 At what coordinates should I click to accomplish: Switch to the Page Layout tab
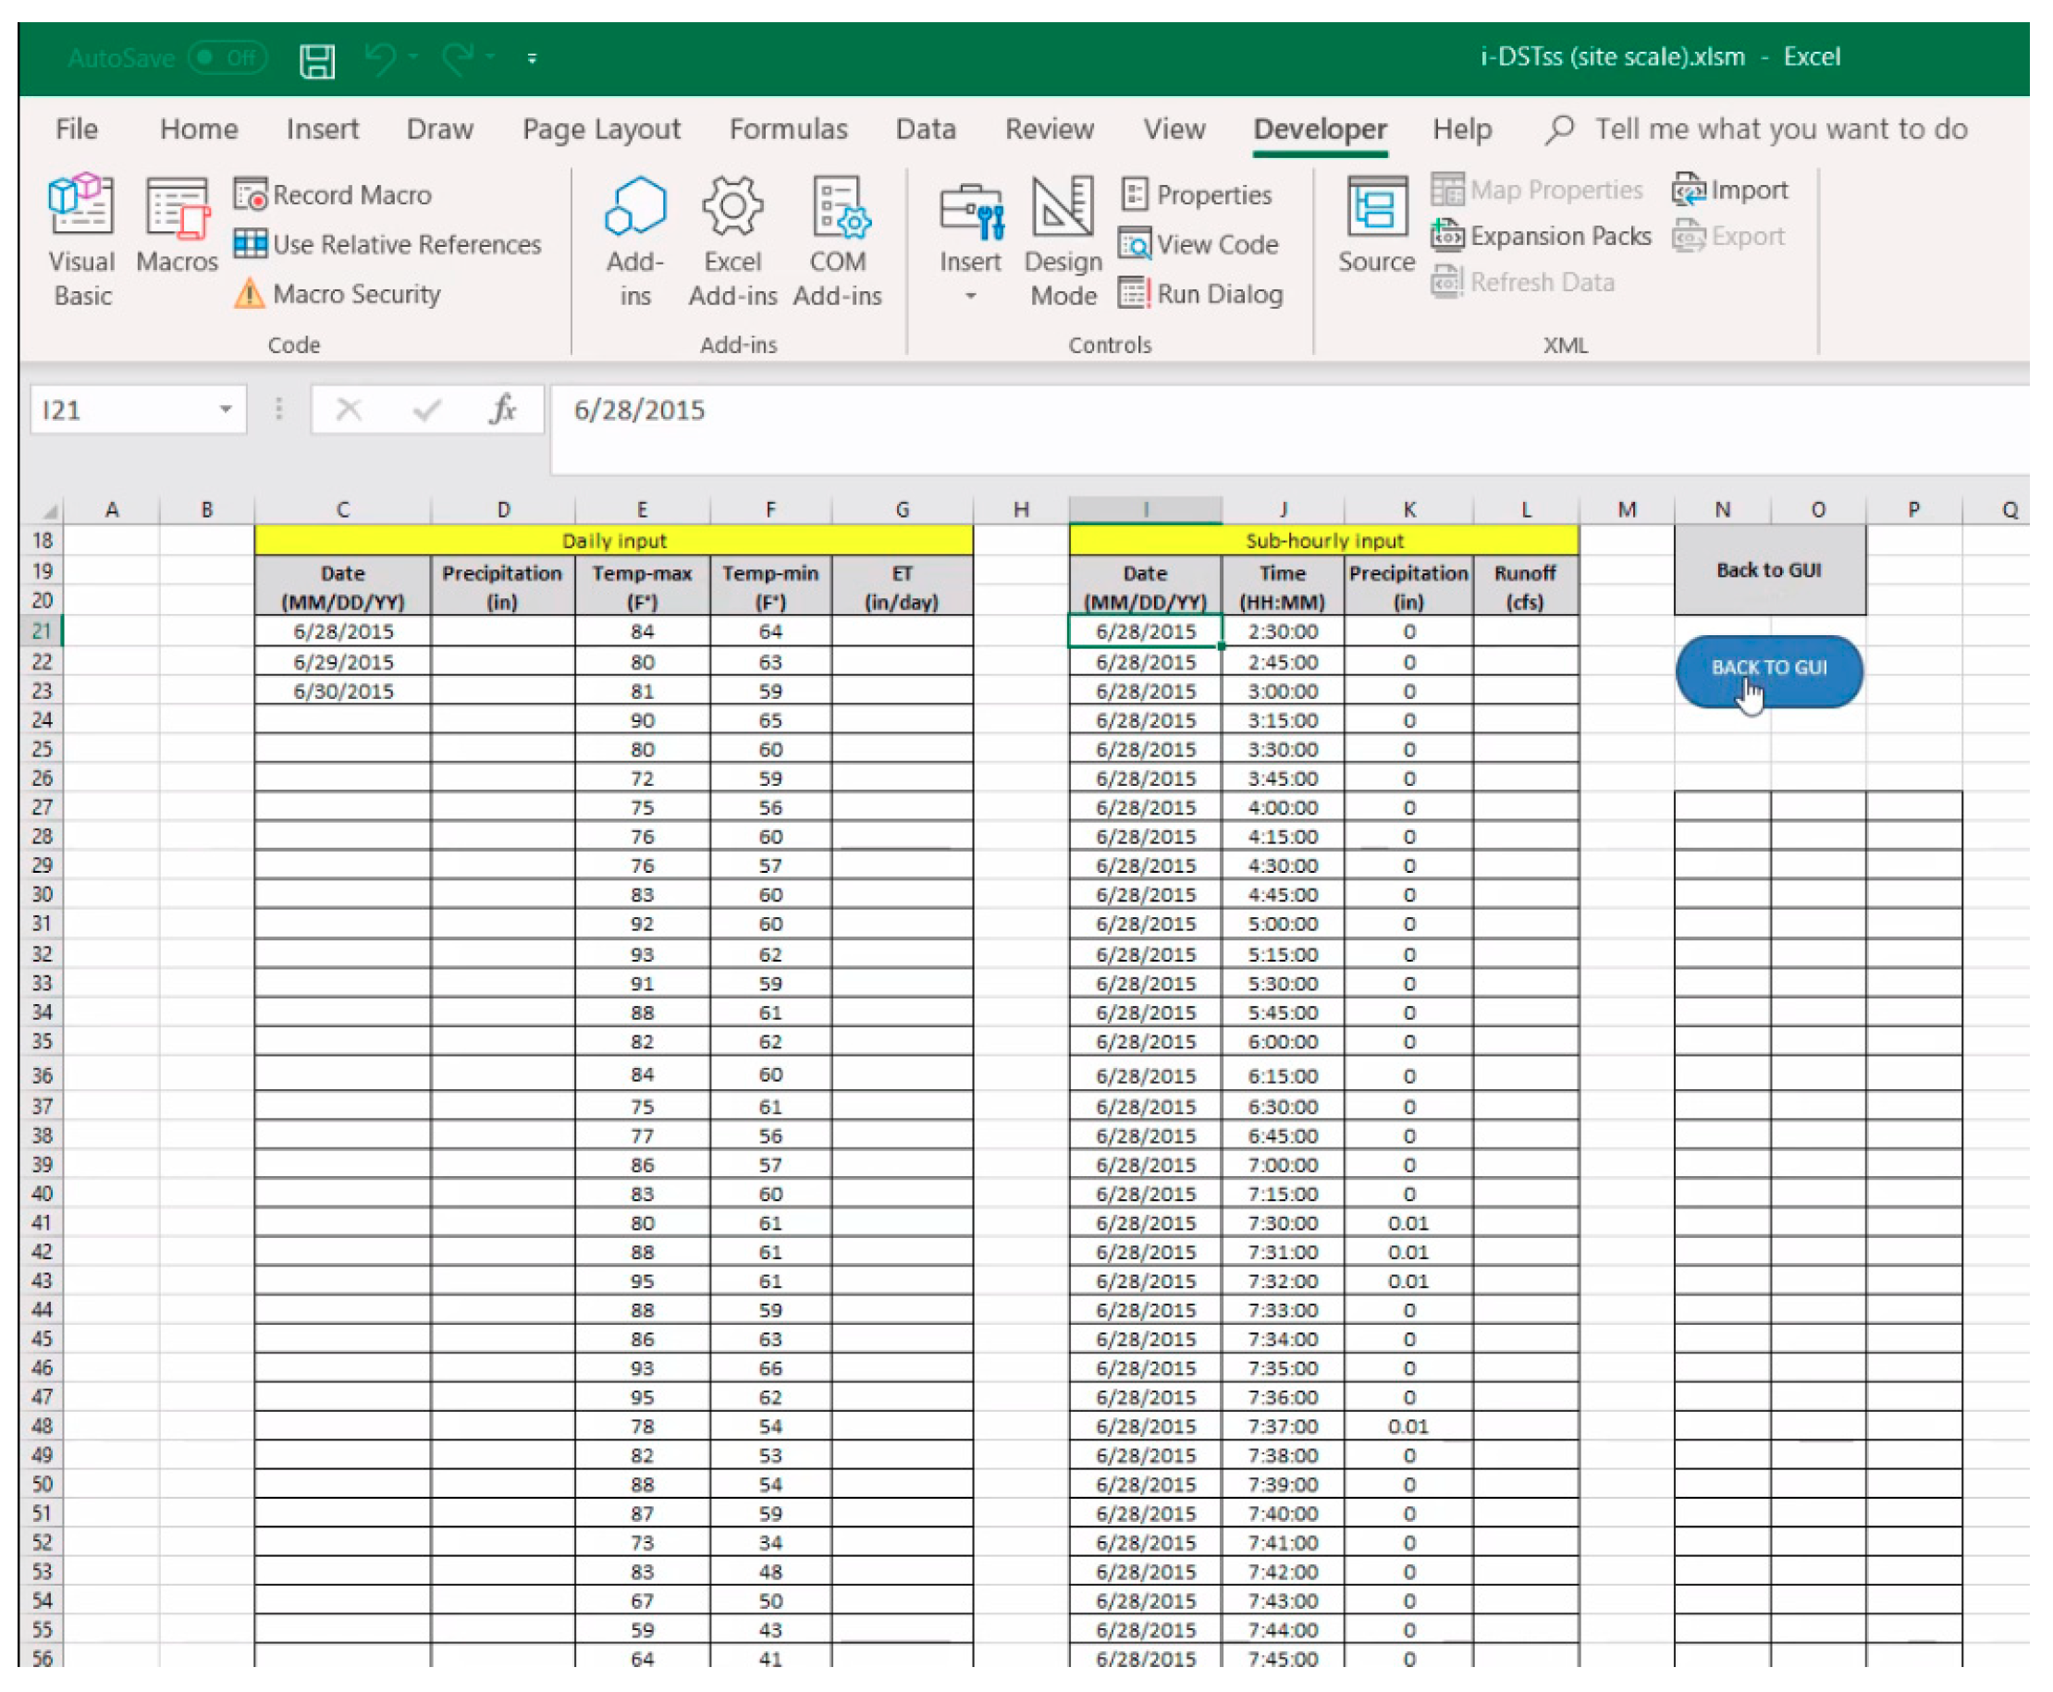point(600,129)
